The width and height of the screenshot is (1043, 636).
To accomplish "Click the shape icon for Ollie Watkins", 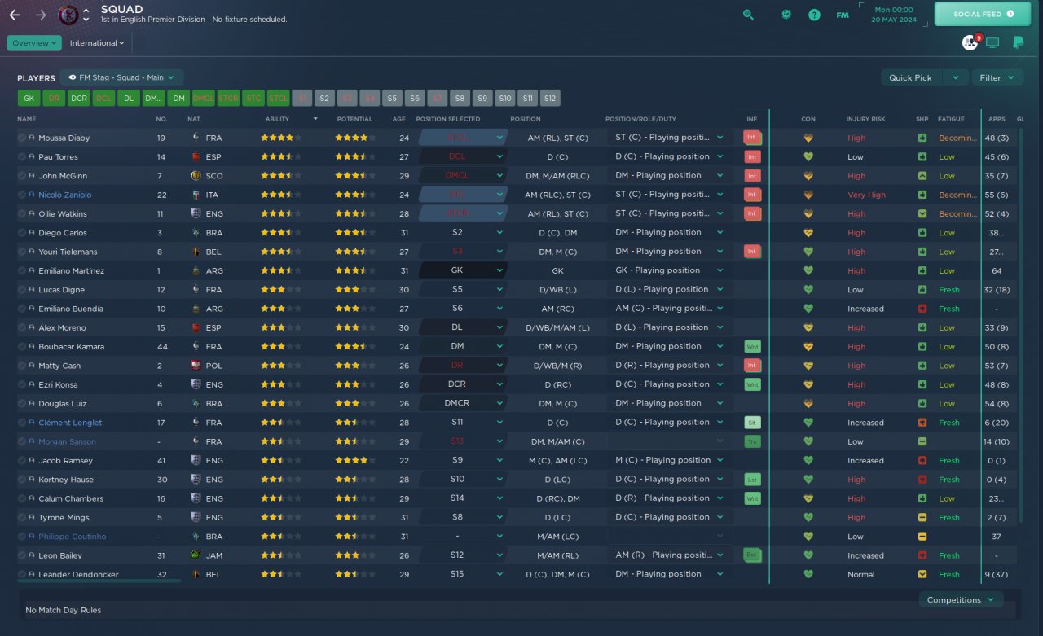I will tap(922, 213).
